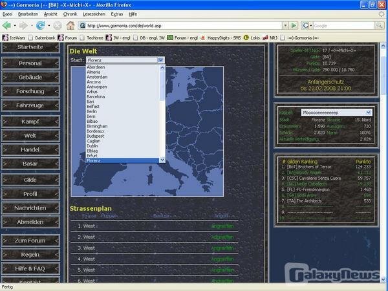388x291 pixels.
Task: Click the first Angreifen link for 1. West
Action: tap(223, 226)
